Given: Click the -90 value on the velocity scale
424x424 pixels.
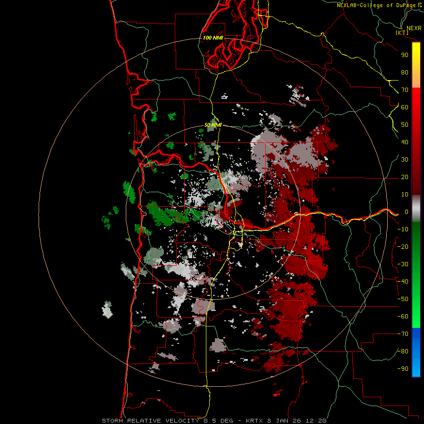Looking at the screenshot, I should (403, 368).
